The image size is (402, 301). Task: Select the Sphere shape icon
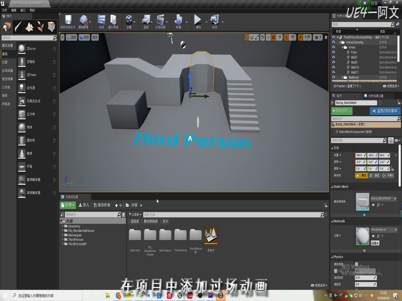(x=22, y=127)
